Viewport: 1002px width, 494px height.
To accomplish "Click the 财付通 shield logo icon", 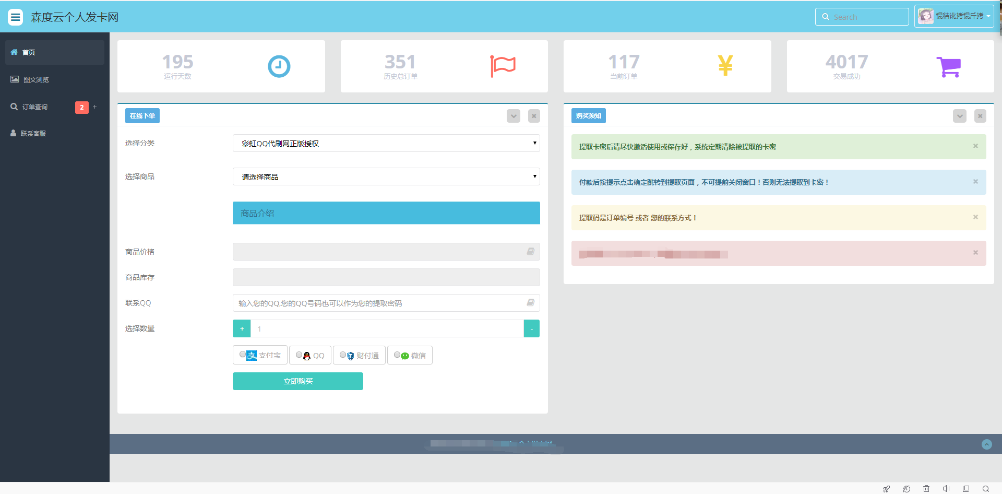I will 351,356.
